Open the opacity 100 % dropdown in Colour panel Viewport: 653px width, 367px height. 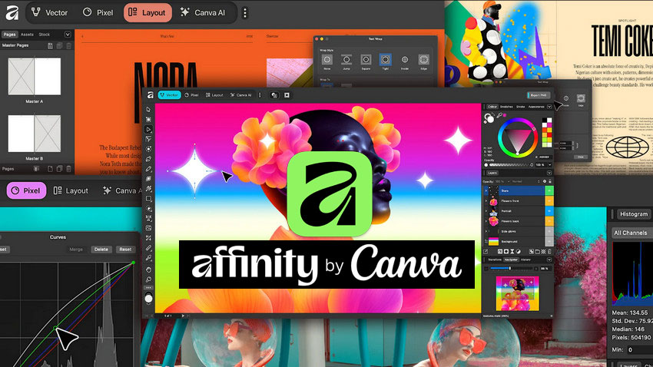coord(550,165)
